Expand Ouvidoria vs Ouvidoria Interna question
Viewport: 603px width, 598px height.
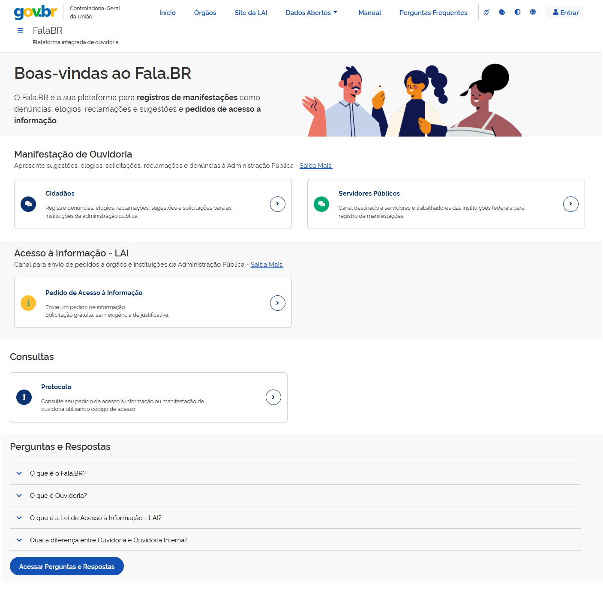[108, 540]
